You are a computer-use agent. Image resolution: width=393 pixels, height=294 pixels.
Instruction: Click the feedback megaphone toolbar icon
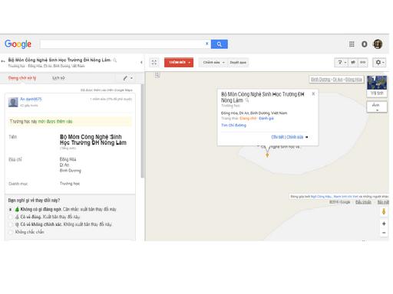click(353, 62)
